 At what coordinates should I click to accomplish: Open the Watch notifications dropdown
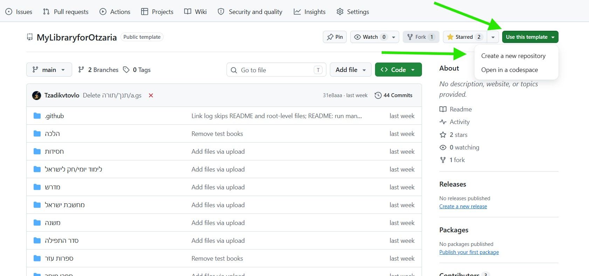pyautogui.click(x=375, y=37)
